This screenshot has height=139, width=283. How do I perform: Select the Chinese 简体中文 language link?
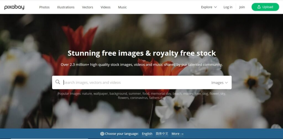(162, 134)
